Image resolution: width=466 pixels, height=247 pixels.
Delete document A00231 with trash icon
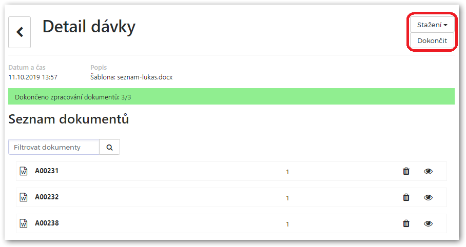(x=406, y=171)
